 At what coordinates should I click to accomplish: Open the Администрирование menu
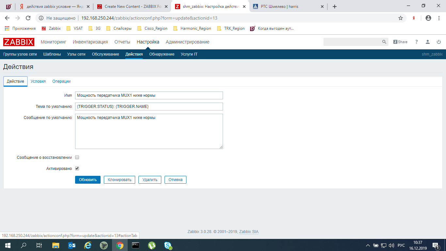tap(187, 42)
